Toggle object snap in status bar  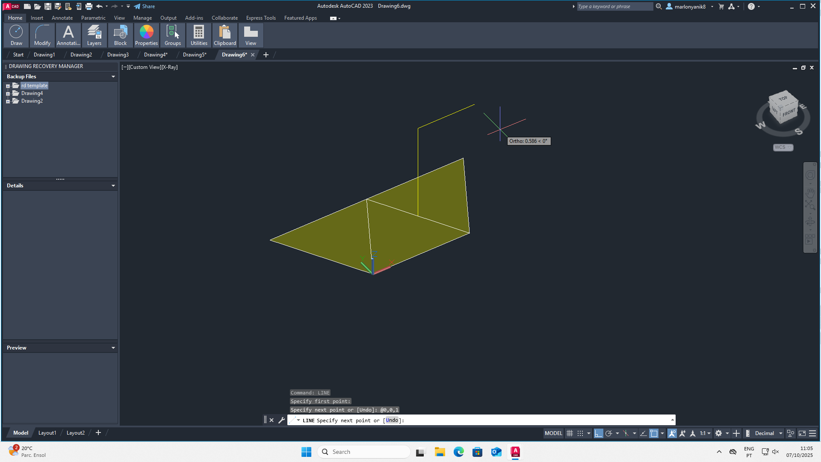pos(654,433)
